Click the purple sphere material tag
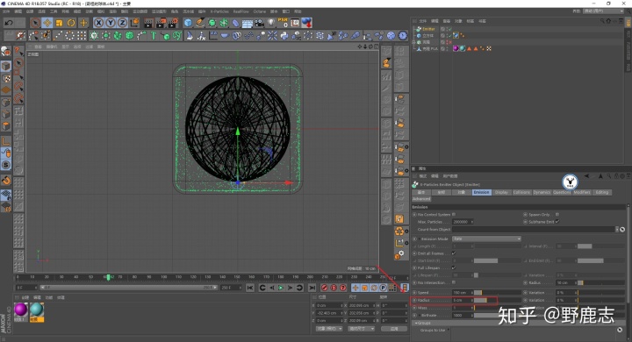632x342 pixels. 456,48
